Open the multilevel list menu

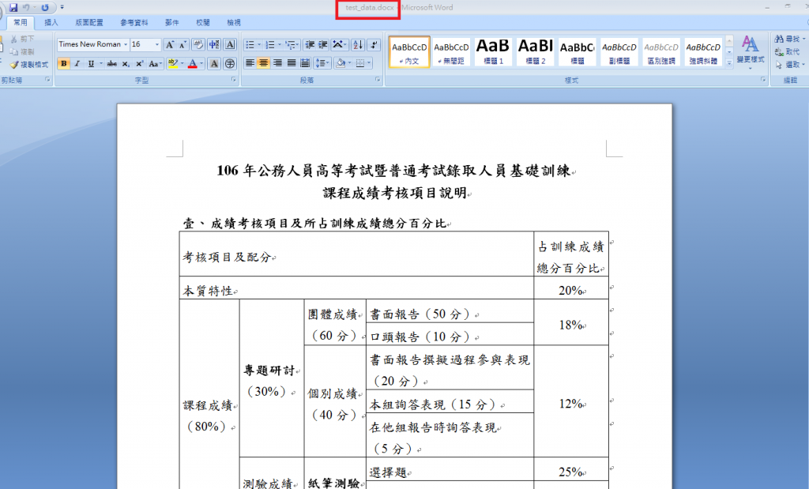(x=291, y=45)
